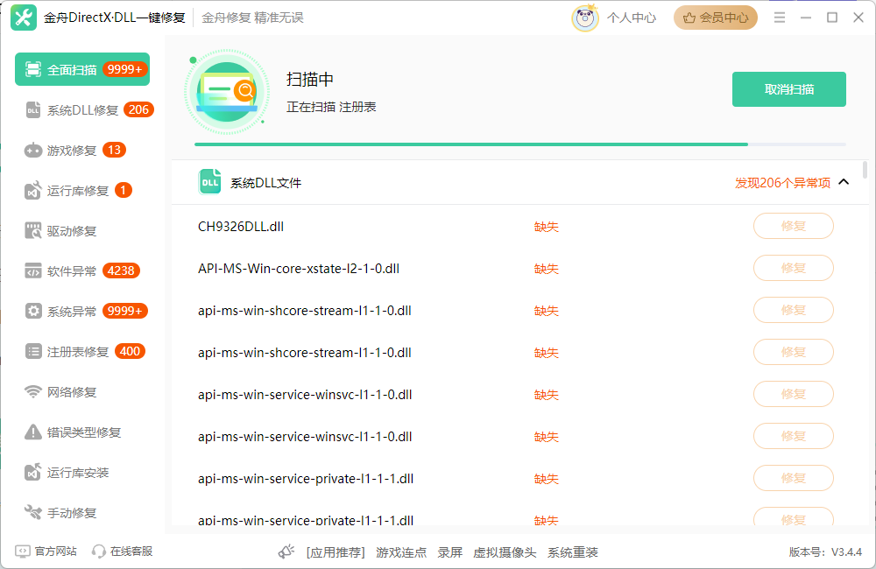Screen dimensions: 876x569
Task: Click the DLL file icon beside 系统DLL文件
Action: [209, 182]
